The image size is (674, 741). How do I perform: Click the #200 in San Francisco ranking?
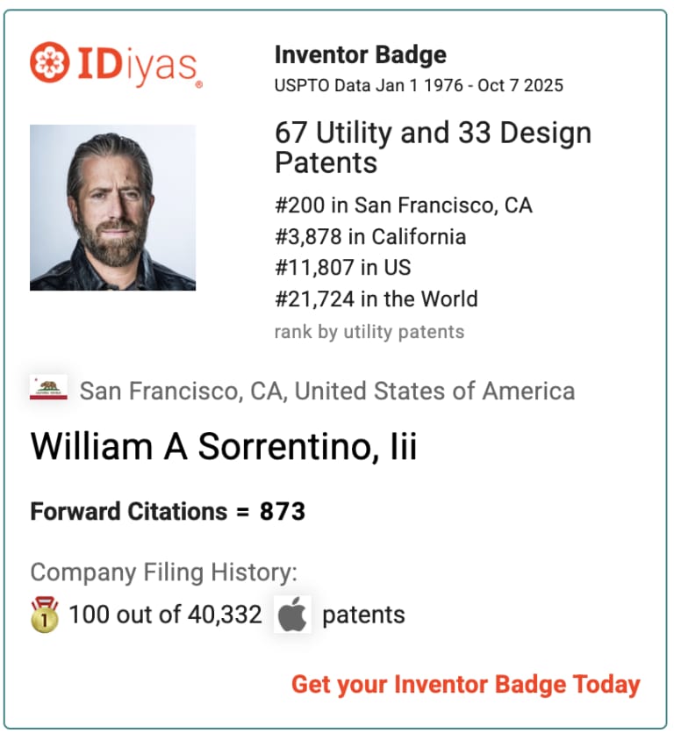(x=403, y=205)
